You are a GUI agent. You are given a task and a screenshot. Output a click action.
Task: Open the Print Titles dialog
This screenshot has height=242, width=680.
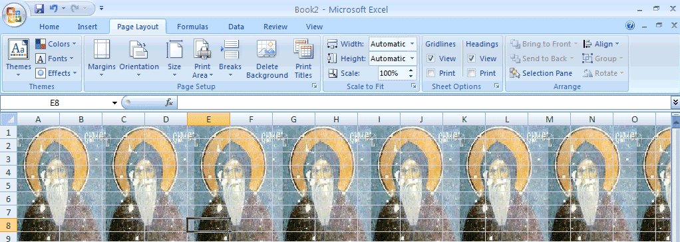coord(303,59)
